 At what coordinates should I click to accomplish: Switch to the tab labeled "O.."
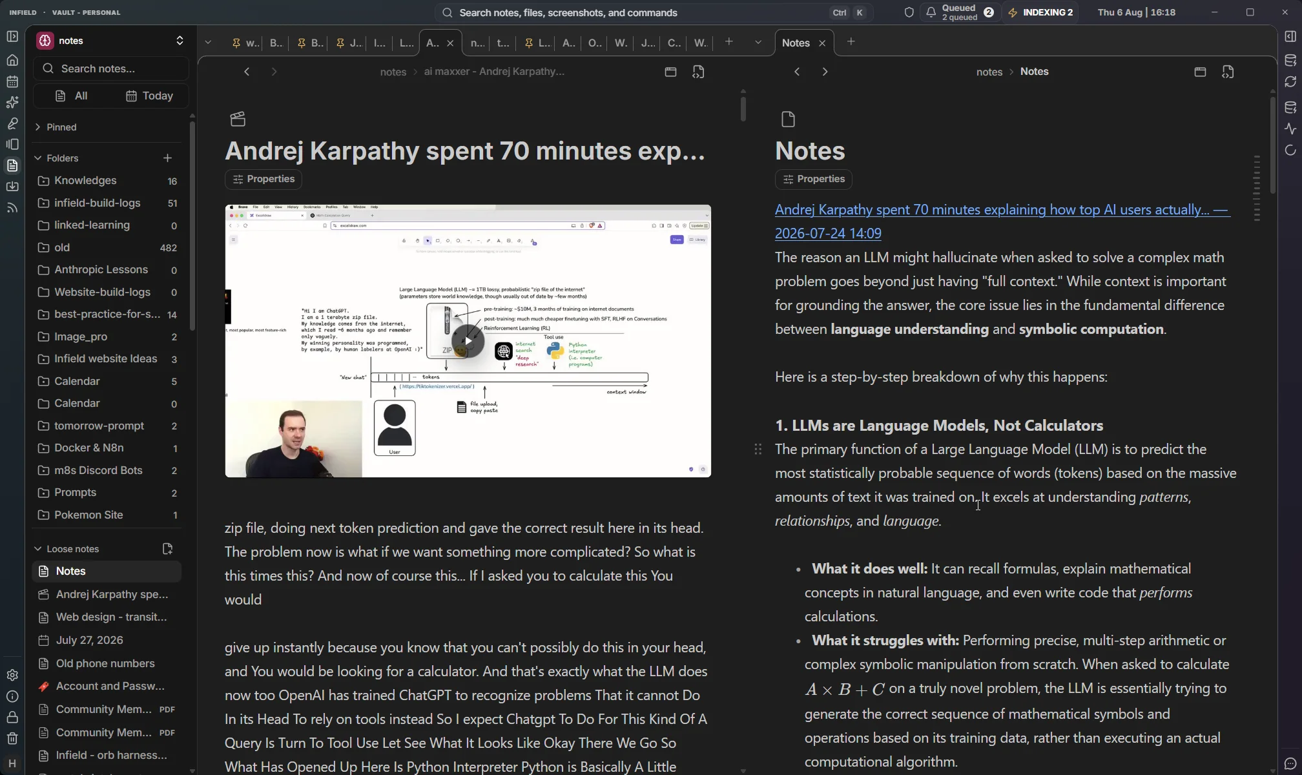tap(595, 43)
